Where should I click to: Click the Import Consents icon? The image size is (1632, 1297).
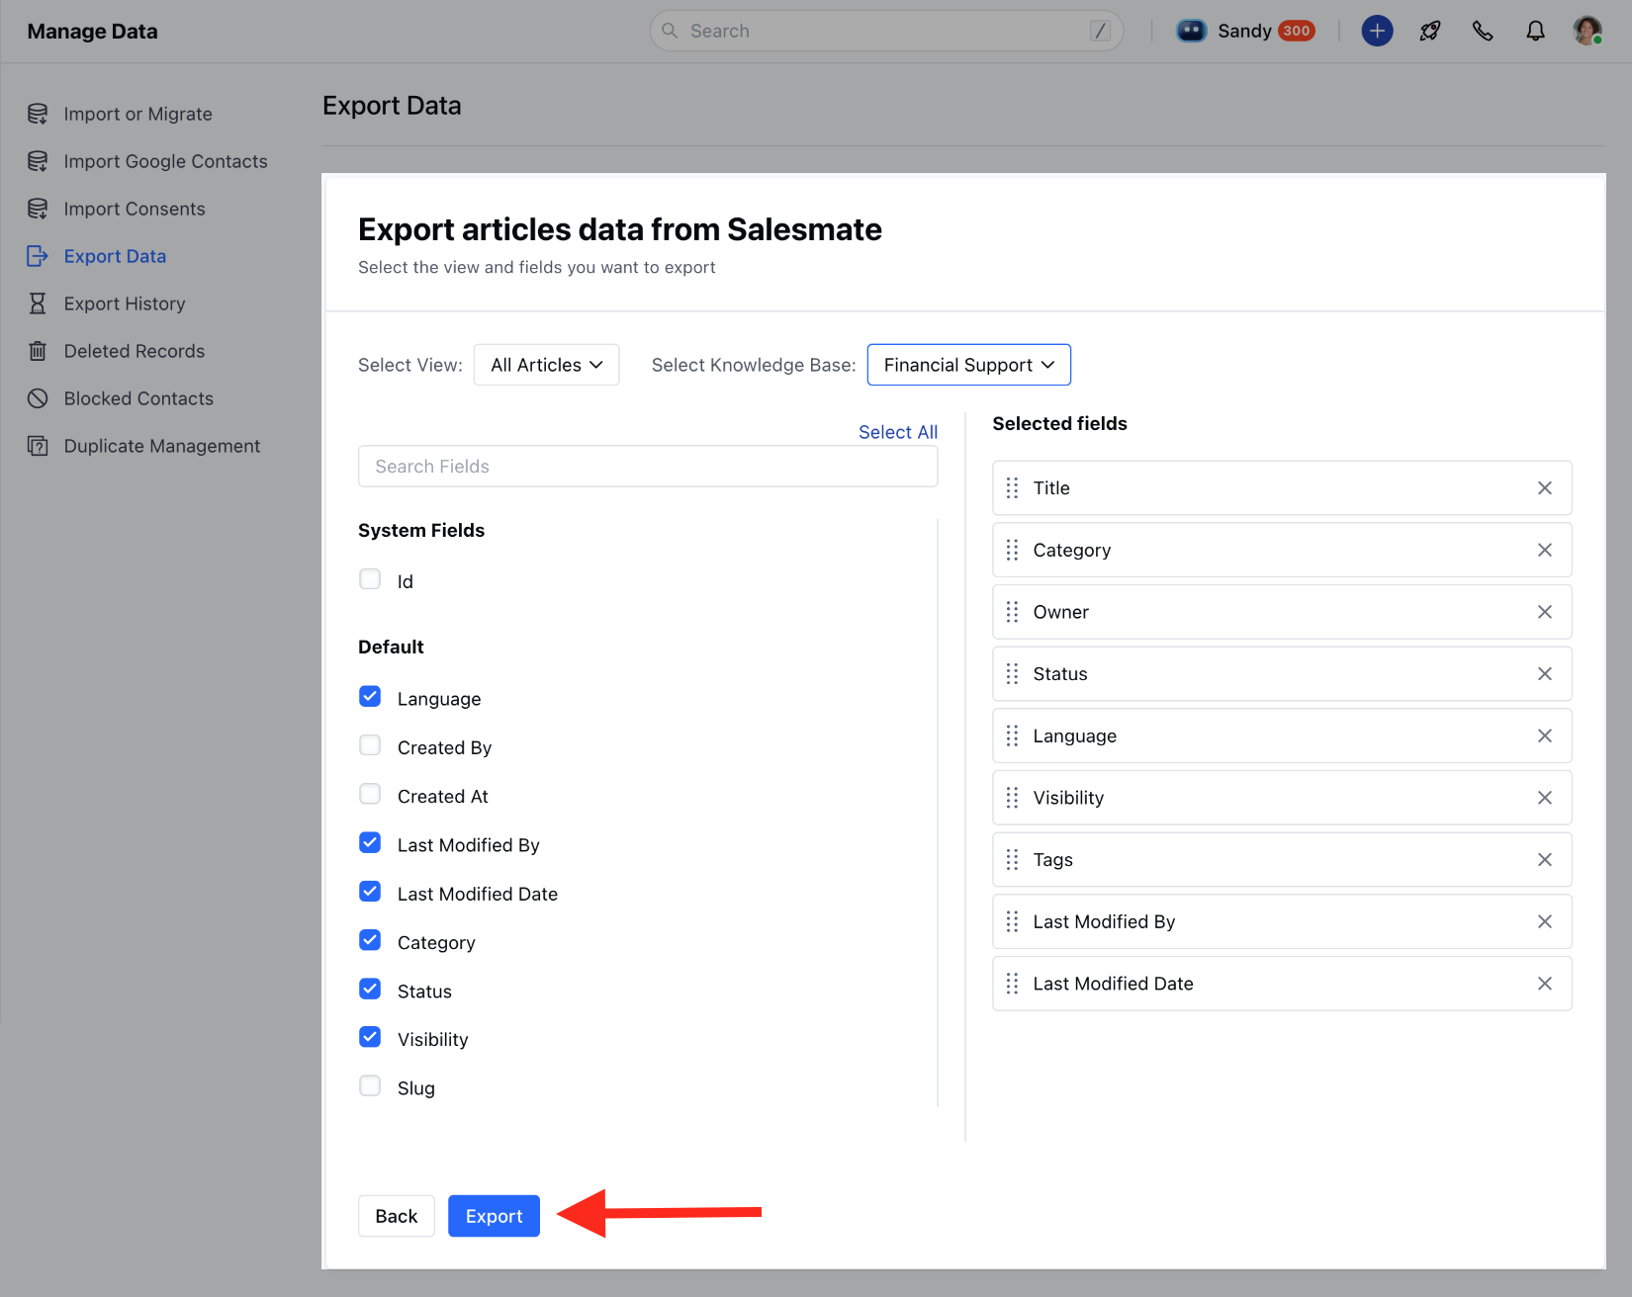click(38, 209)
